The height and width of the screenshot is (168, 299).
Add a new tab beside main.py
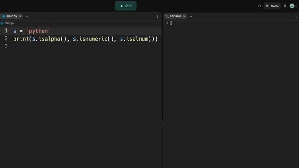27,16
